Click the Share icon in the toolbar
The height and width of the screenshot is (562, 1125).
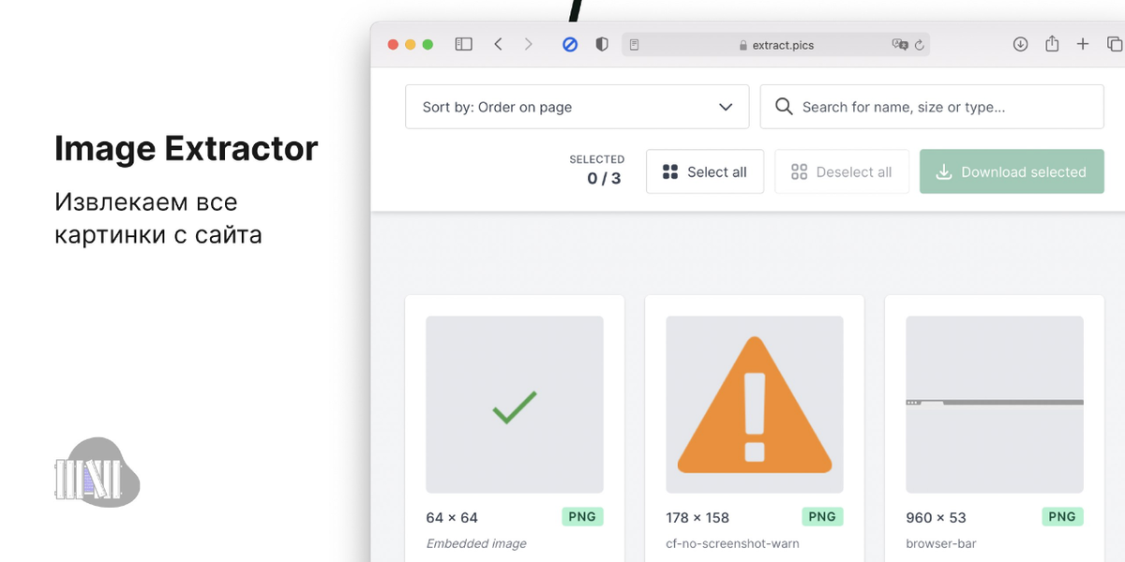[1052, 43]
